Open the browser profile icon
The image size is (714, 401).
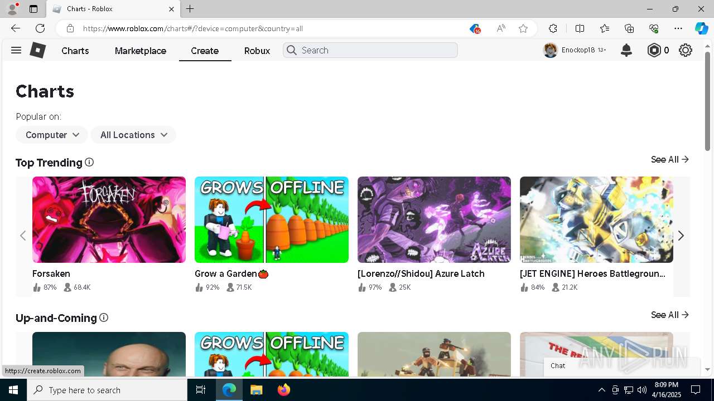[12, 8]
